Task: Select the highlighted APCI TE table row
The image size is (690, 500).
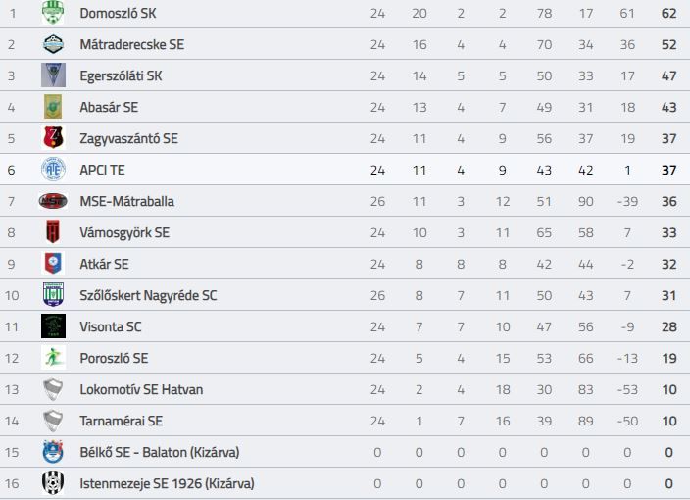Action: (345, 170)
